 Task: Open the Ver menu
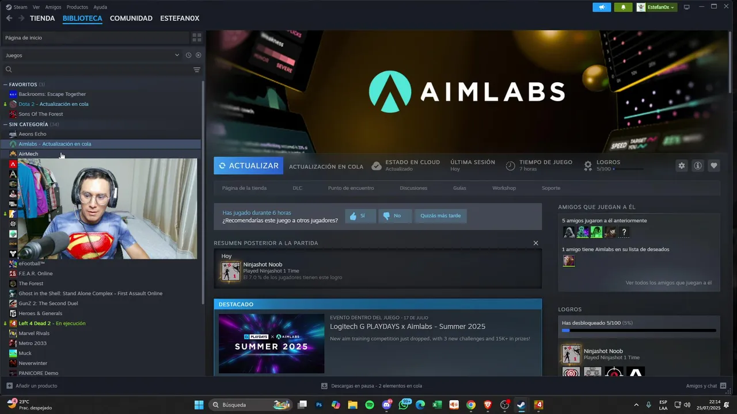coord(36,7)
